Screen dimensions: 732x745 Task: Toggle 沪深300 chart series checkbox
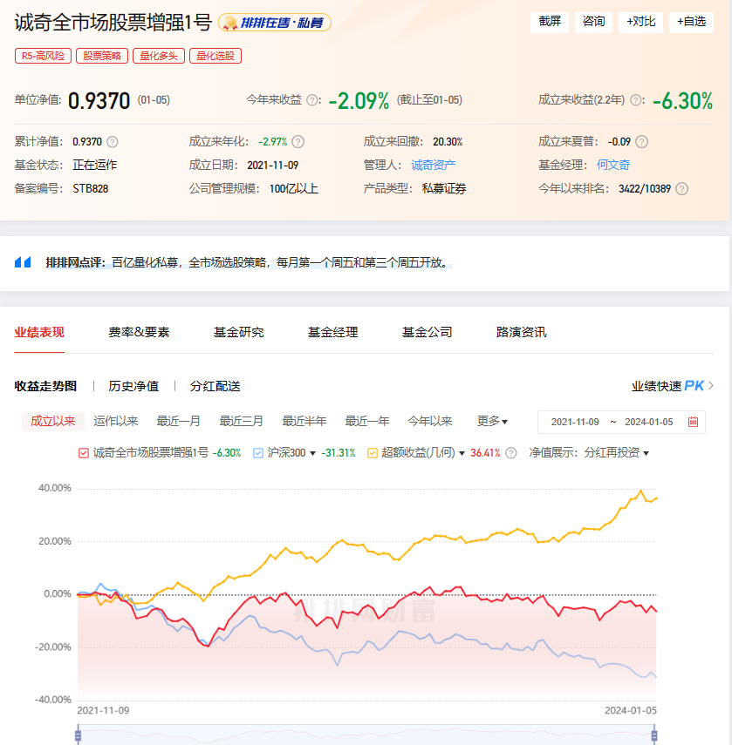point(257,453)
